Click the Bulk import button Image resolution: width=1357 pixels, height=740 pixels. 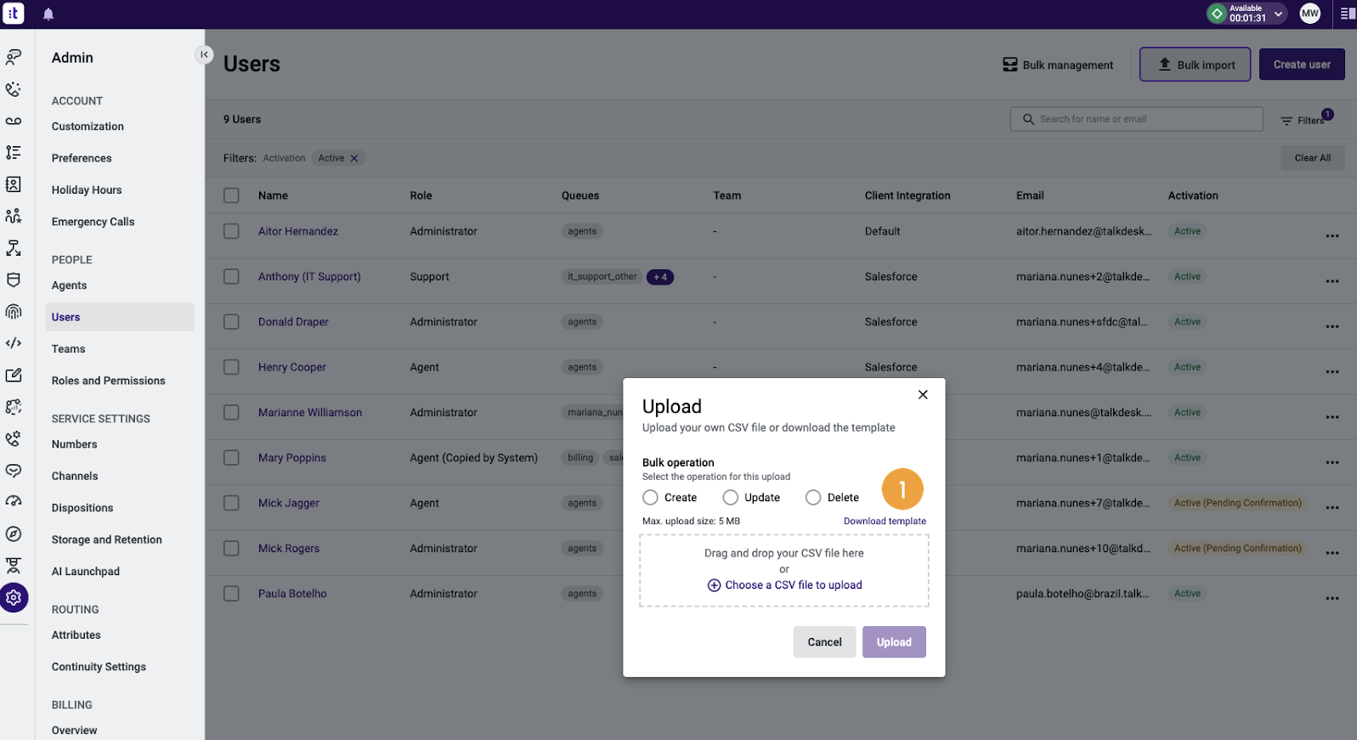click(1195, 65)
